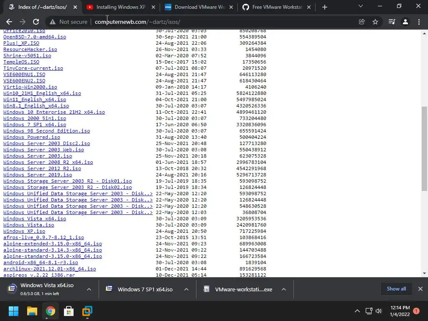This screenshot has height=321, width=428.
Task: Open ResourceHacker.iso link
Action: click(30, 49)
